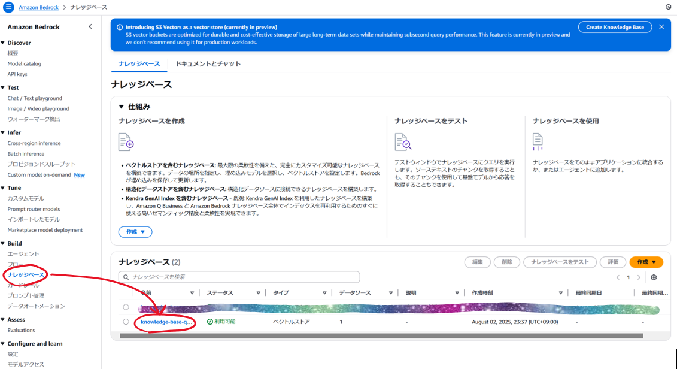Click the use knowledge base document icon
Viewport: 677px width, 372px height.
pyautogui.click(x=538, y=142)
